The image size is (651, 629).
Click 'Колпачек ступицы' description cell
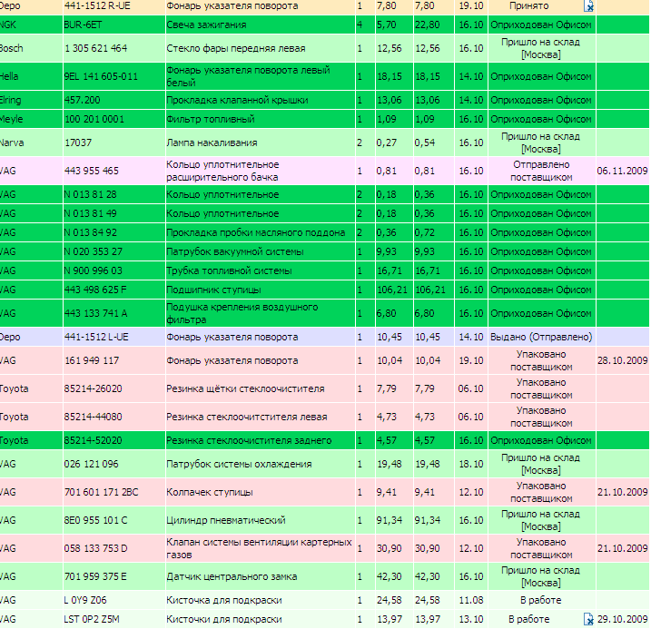tap(261, 492)
